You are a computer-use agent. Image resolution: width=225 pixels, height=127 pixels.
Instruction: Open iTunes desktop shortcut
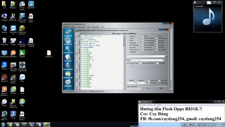pos(4,103)
